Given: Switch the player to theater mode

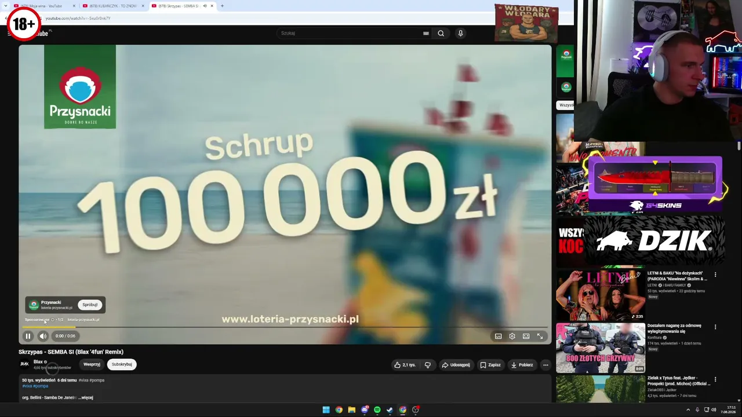Looking at the screenshot, I should click(x=526, y=336).
